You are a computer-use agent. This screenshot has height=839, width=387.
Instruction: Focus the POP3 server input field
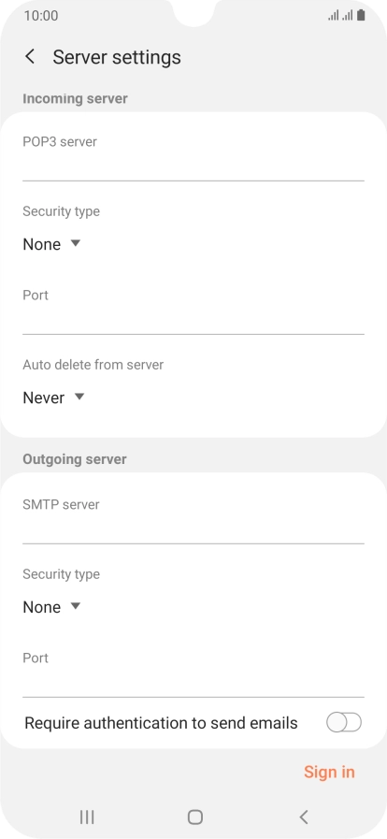[193, 168]
